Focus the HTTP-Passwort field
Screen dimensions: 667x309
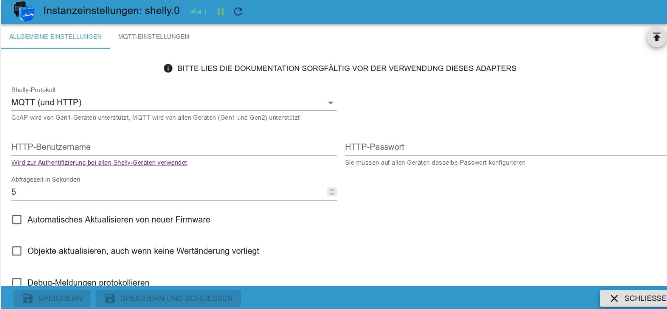pos(506,147)
